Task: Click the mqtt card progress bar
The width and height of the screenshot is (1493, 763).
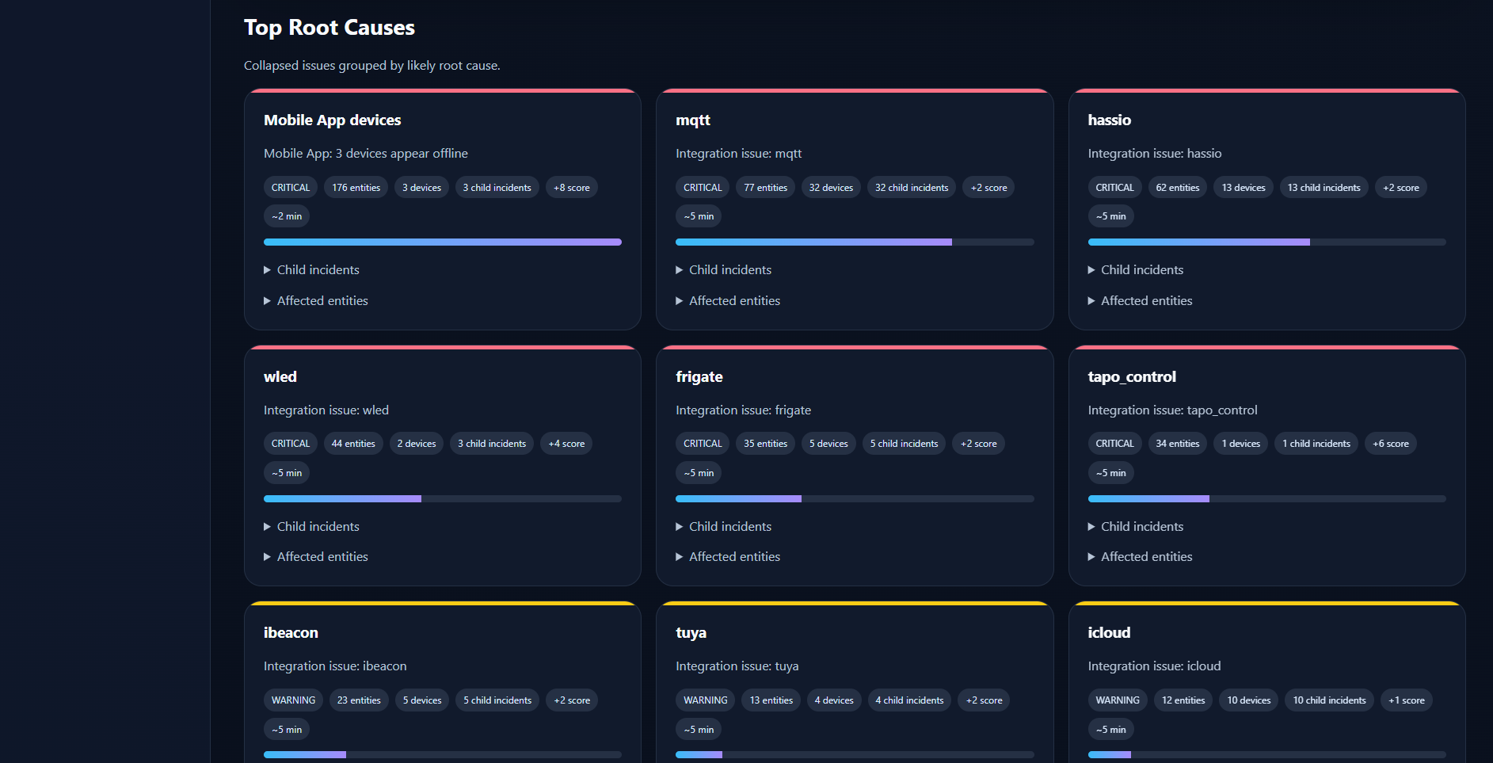Action: (855, 242)
